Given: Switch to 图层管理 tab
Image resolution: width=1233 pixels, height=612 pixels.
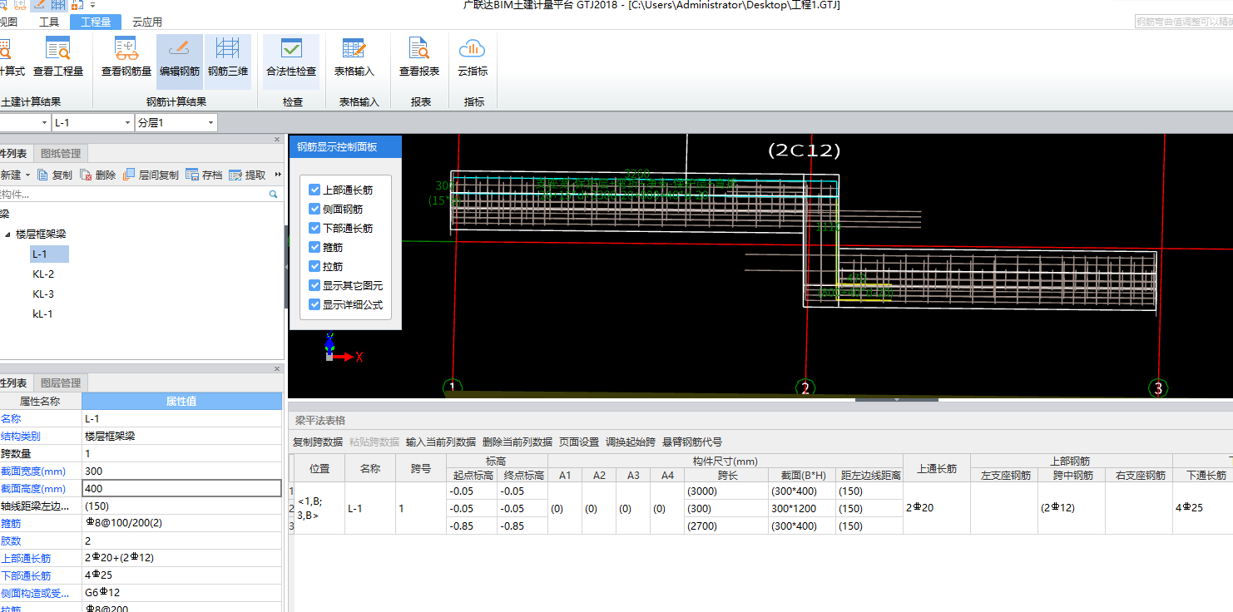Looking at the screenshot, I should [61, 382].
